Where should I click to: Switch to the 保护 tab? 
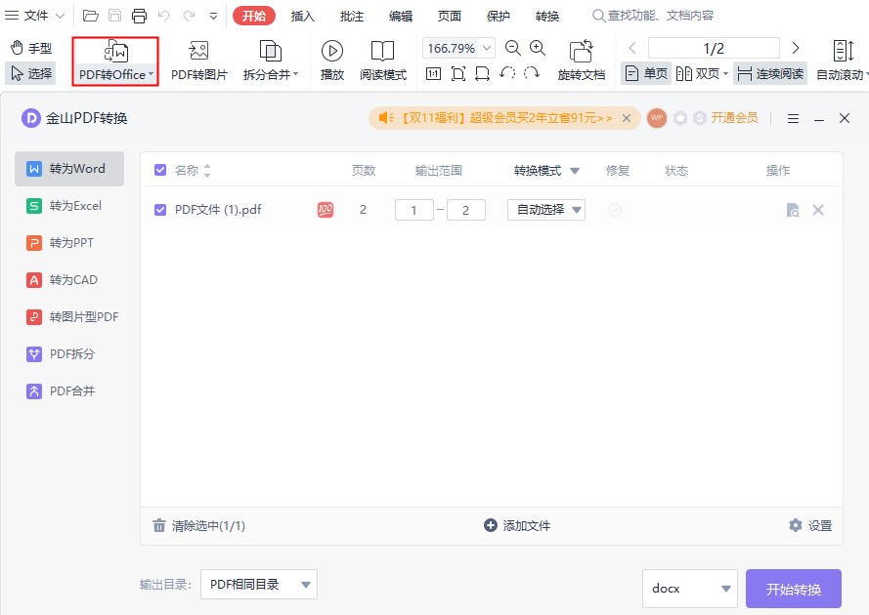tap(499, 16)
